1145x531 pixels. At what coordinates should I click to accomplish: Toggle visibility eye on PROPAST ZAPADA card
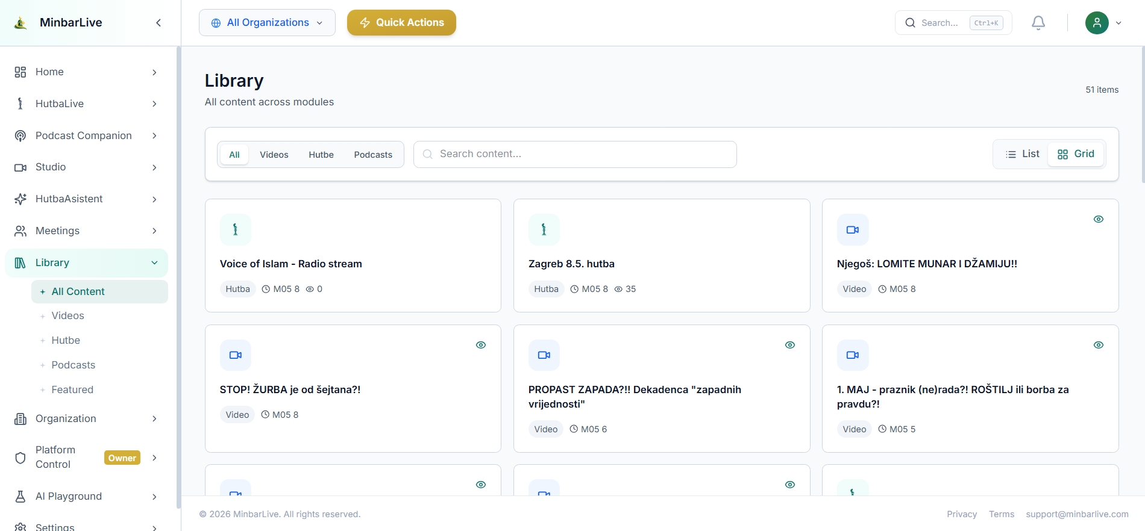point(790,345)
